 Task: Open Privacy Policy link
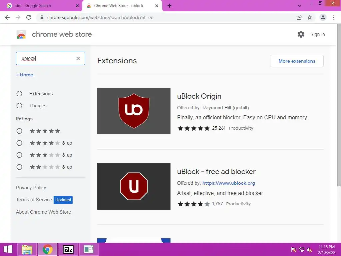(31, 188)
